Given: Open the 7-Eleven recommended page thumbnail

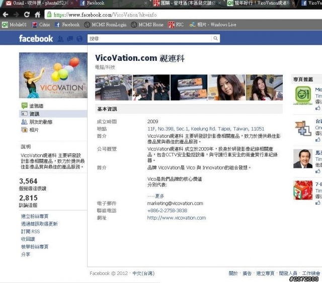Looking at the screenshot, I should (303, 190).
